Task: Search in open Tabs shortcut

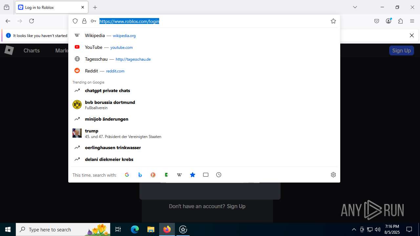Action: [206, 175]
